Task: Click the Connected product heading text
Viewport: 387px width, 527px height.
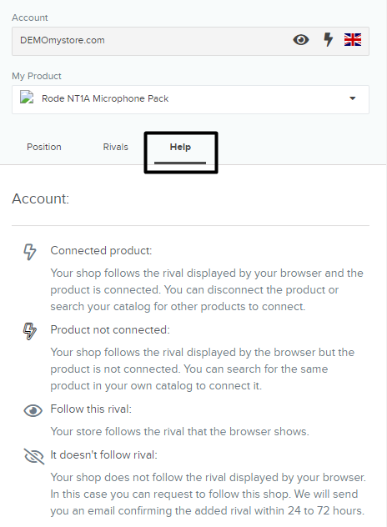Action: coord(101,251)
